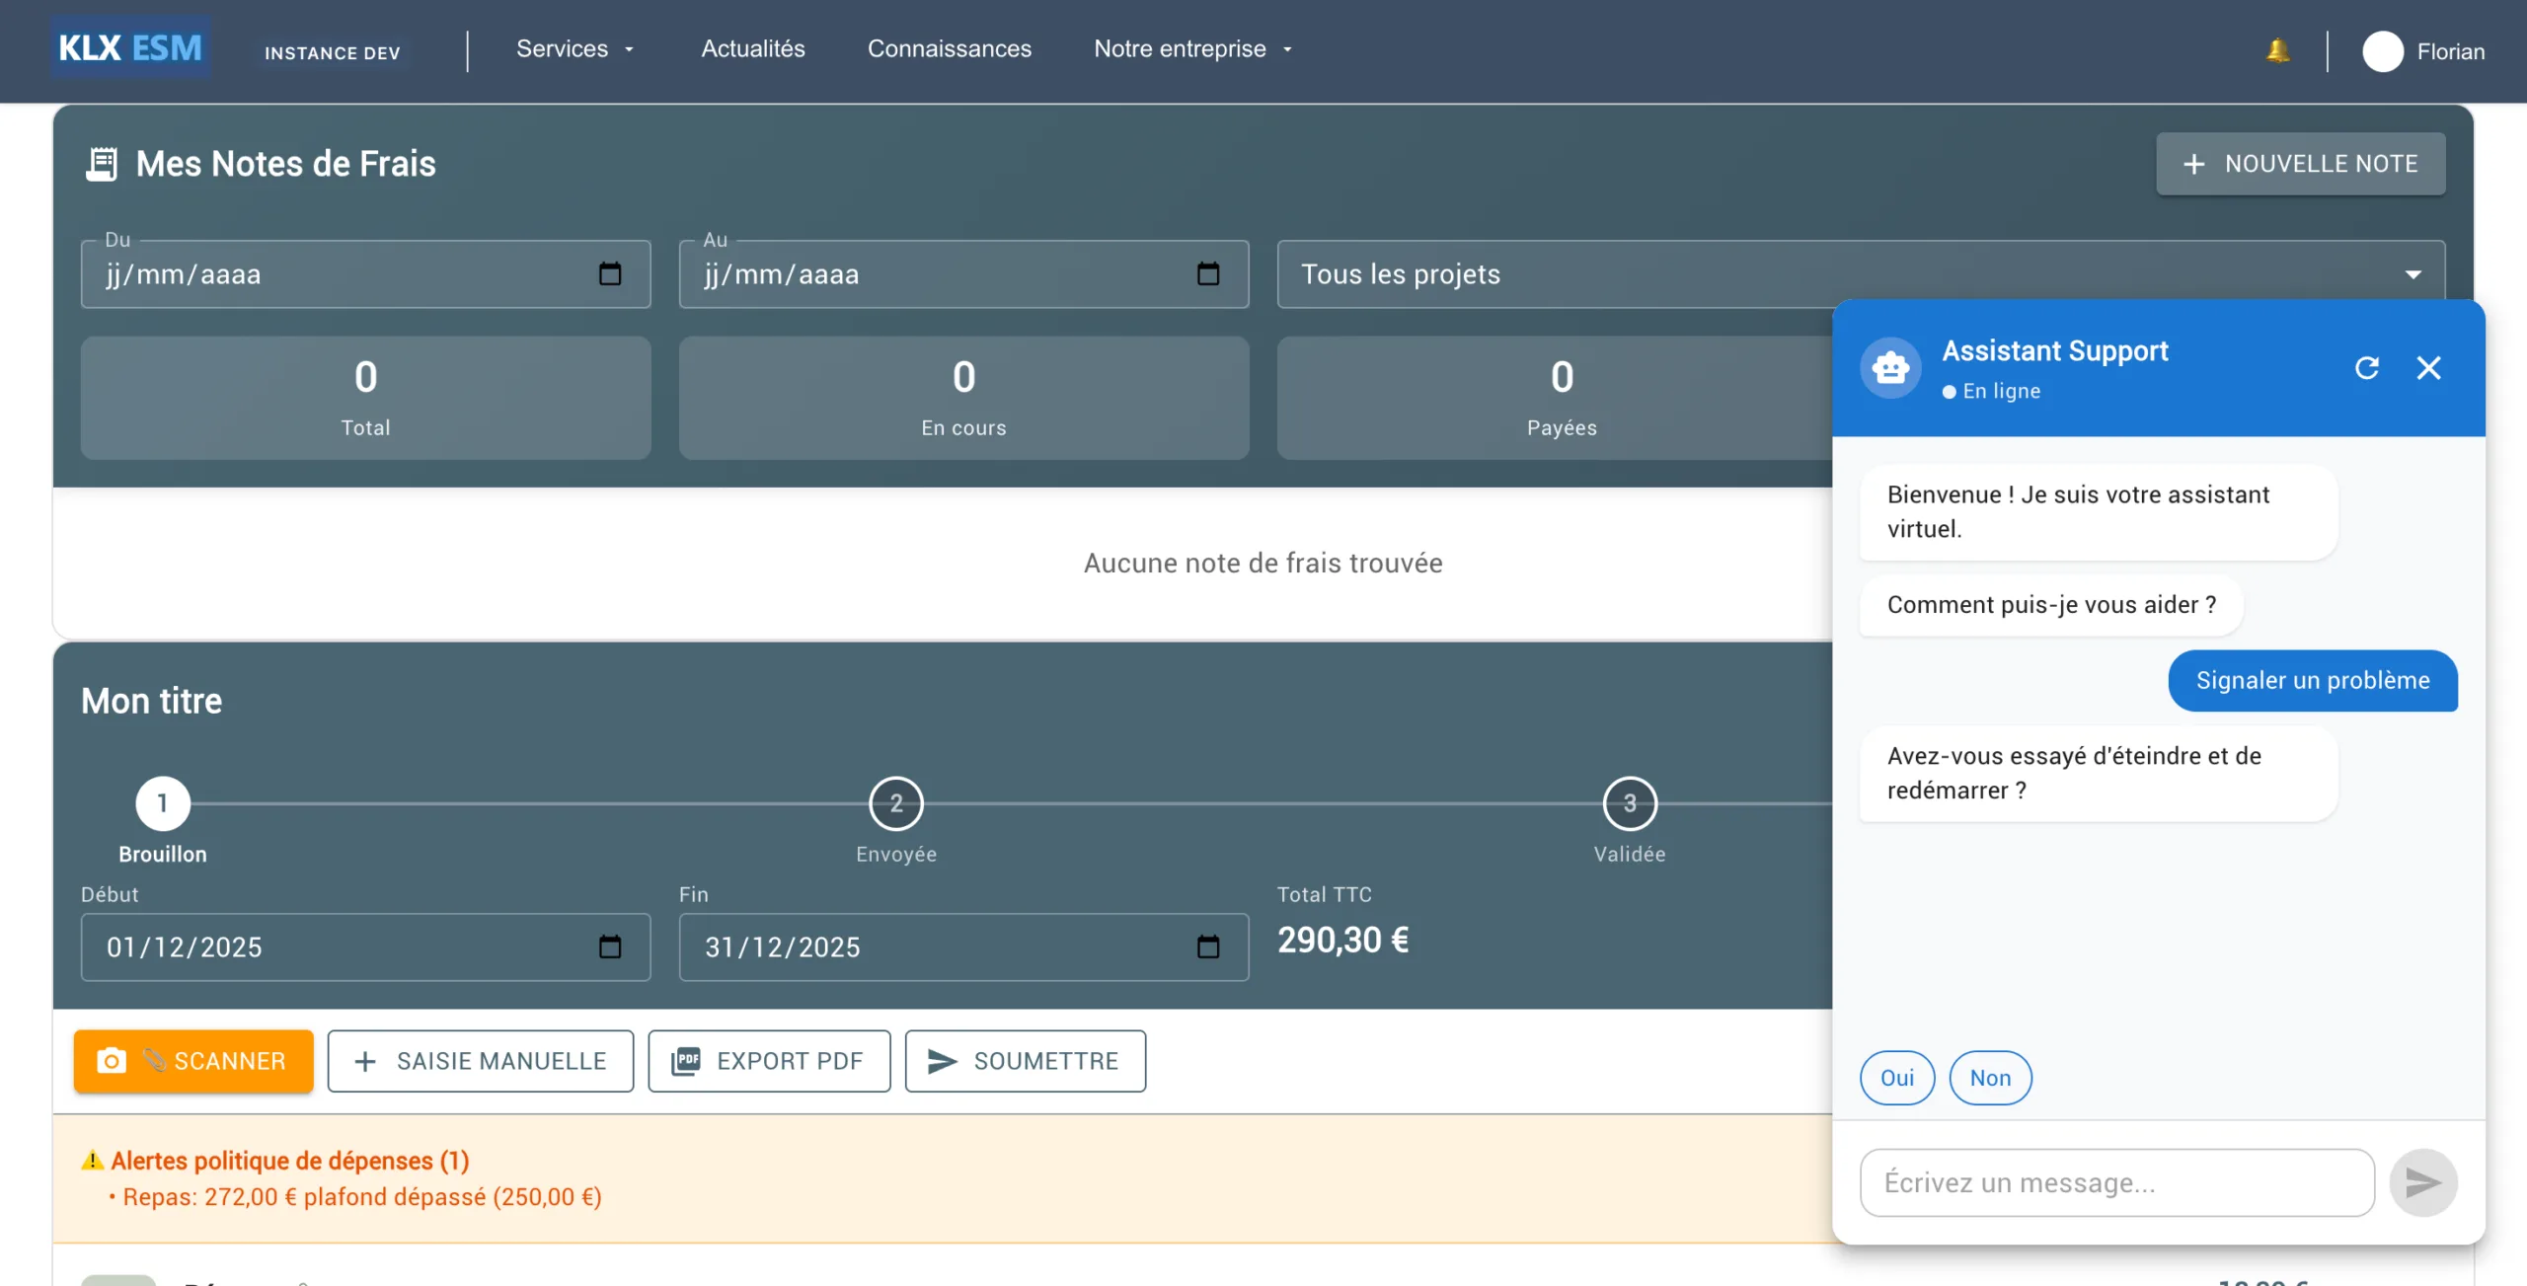This screenshot has width=2527, height=1286.
Task: Refresh the Assistant Support conversation
Action: 2366,368
